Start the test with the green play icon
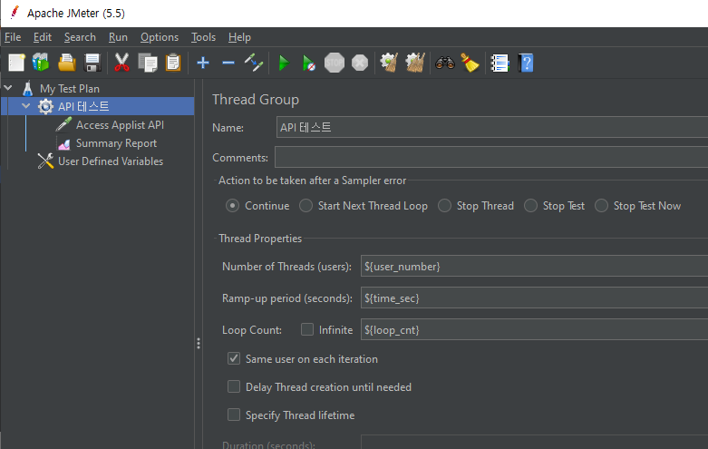Image resolution: width=708 pixels, height=449 pixels. (284, 63)
